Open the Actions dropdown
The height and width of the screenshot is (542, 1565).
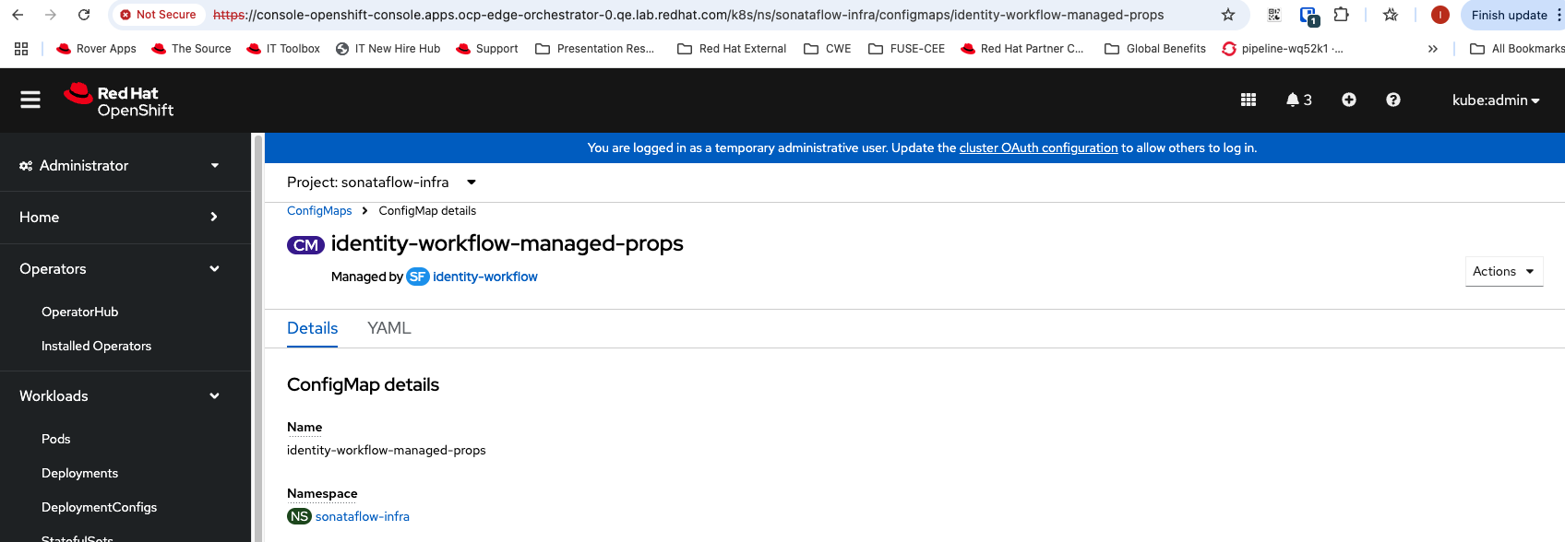[1503, 271]
